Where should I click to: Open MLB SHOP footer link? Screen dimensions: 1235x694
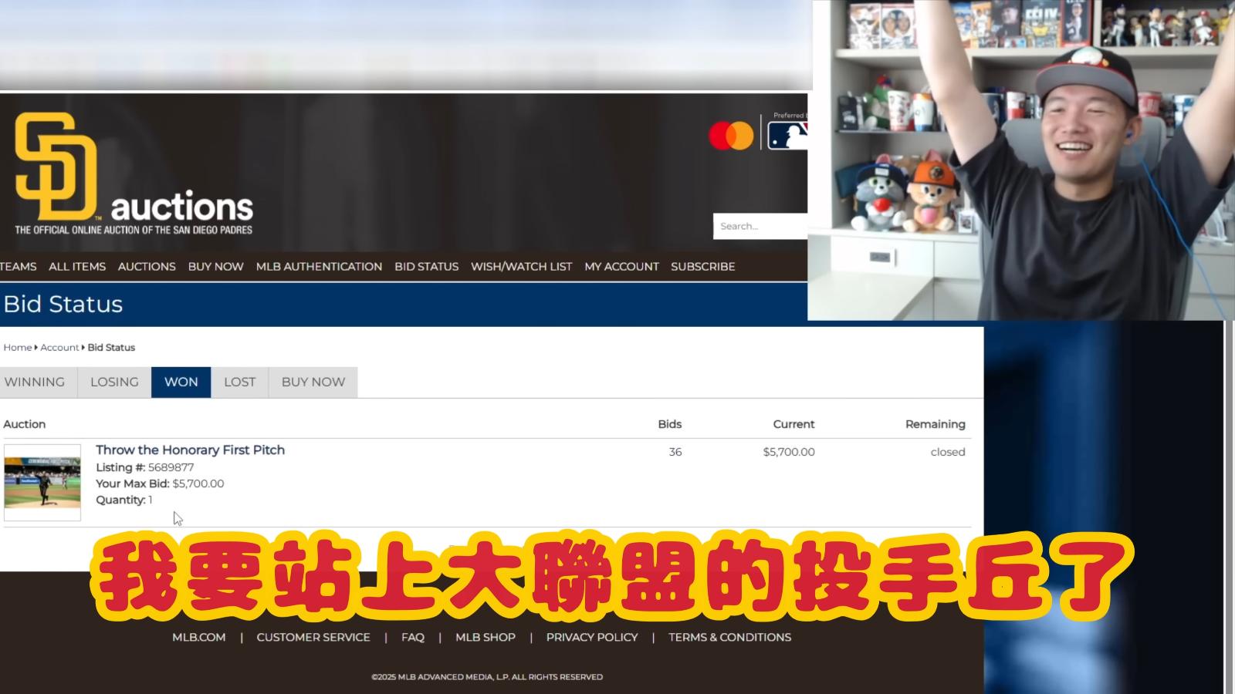[486, 637]
